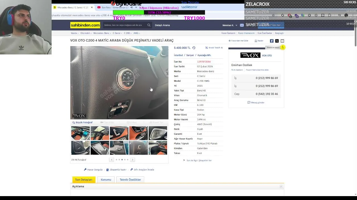The height and width of the screenshot is (200, 357).
Task: Click cell phone number 0 (542) 192 35 46
Action: [x=267, y=94]
